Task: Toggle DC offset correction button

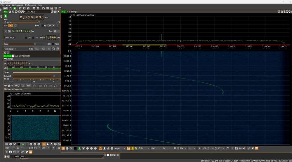Action: pyautogui.click(x=10, y=25)
